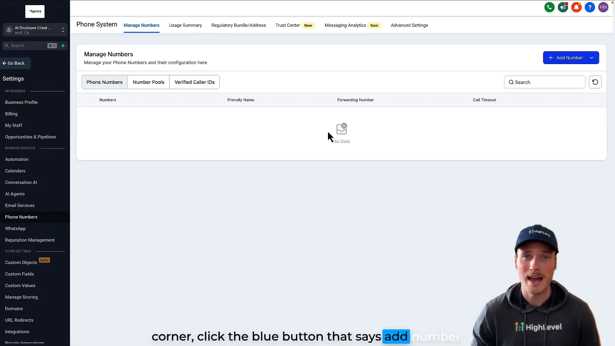
Task: Open My Staff settings
Action: click(x=13, y=125)
